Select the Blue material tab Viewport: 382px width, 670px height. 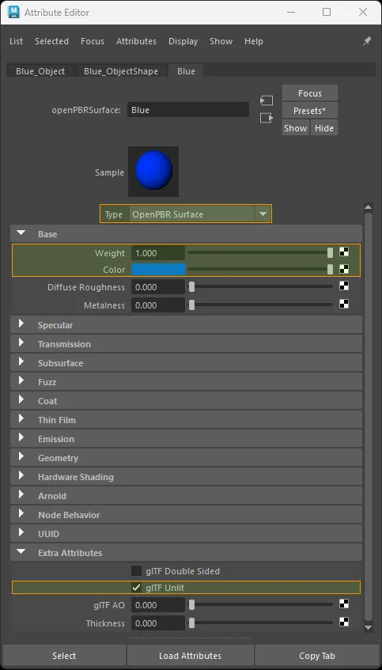(x=186, y=71)
